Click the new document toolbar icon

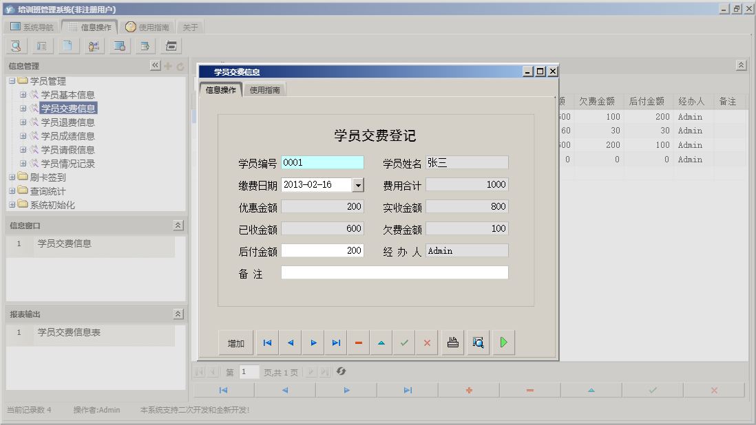(67, 45)
